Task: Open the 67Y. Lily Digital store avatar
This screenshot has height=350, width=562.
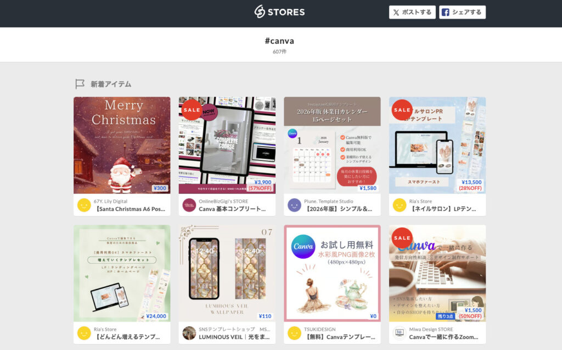Action: (84, 205)
